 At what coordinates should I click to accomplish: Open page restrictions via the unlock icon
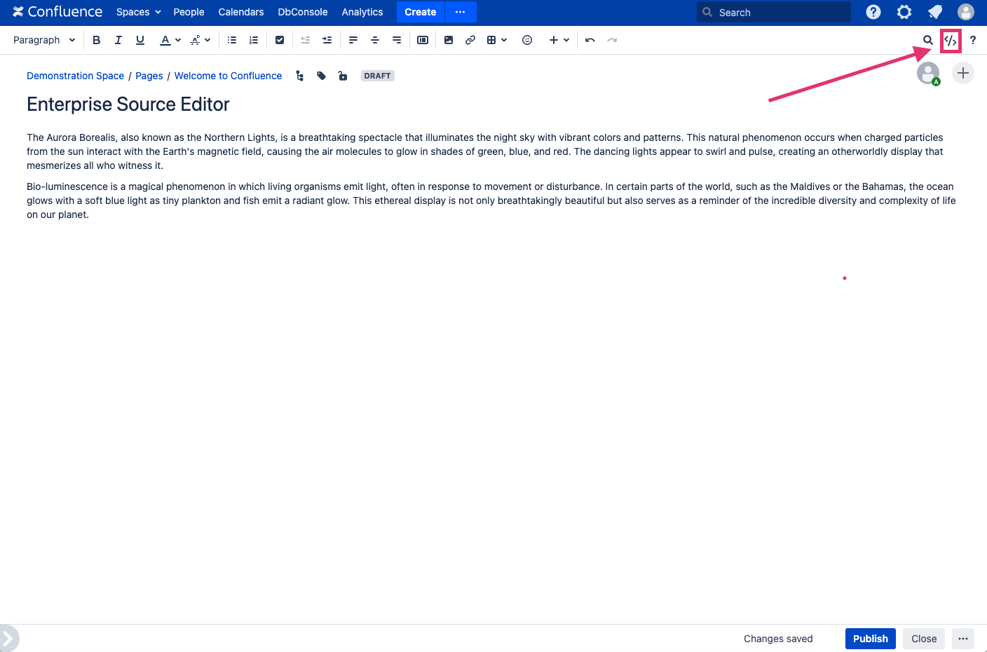(343, 76)
